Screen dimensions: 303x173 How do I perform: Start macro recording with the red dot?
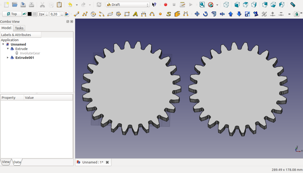tap(166, 5)
